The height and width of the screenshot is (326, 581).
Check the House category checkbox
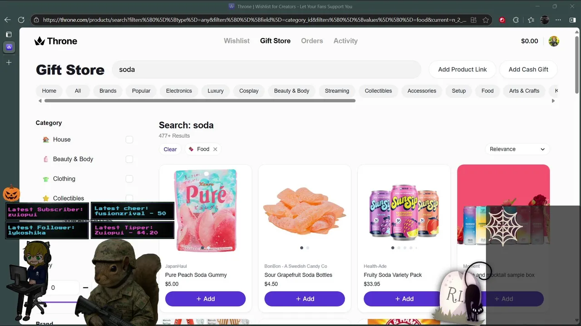pos(129,139)
